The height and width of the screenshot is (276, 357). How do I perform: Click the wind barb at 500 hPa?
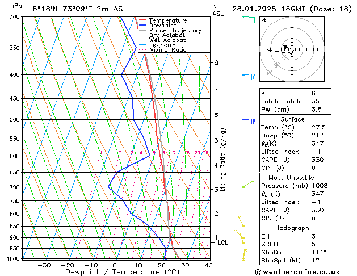click(x=249, y=121)
